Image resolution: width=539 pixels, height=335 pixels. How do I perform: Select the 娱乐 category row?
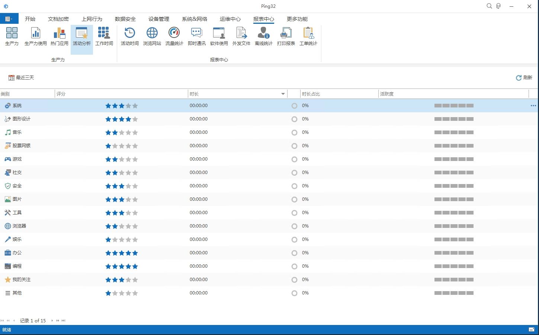point(269,239)
